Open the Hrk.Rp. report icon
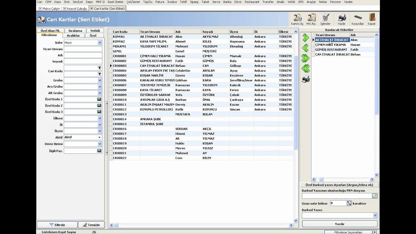The image size is (416, 234). (311, 19)
